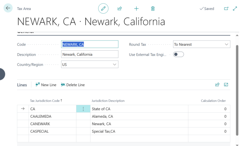The width and height of the screenshot is (249, 146).
Task: Click calculation order of CASPECIAL row
Action: (209, 131)
